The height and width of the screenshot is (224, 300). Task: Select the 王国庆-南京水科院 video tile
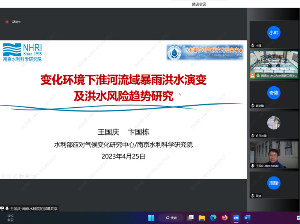pyautogui.click(x=274, y=154)
